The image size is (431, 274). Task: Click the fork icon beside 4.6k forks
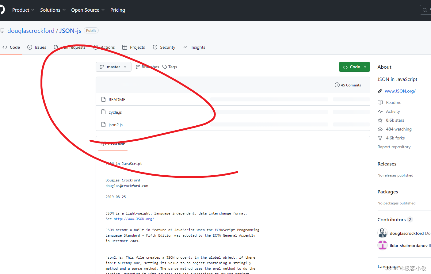coord(380,138)
